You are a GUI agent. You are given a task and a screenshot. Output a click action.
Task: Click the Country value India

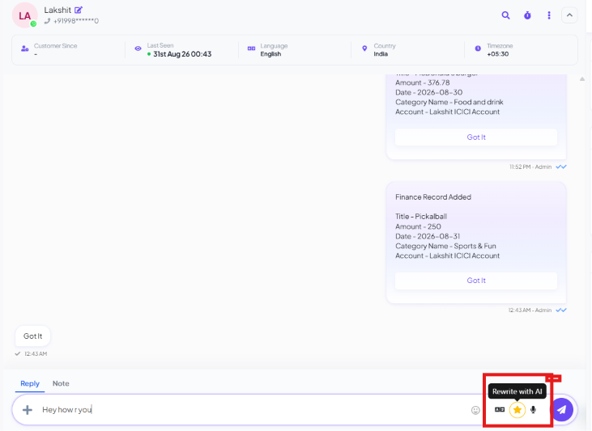tap(381, 54)
